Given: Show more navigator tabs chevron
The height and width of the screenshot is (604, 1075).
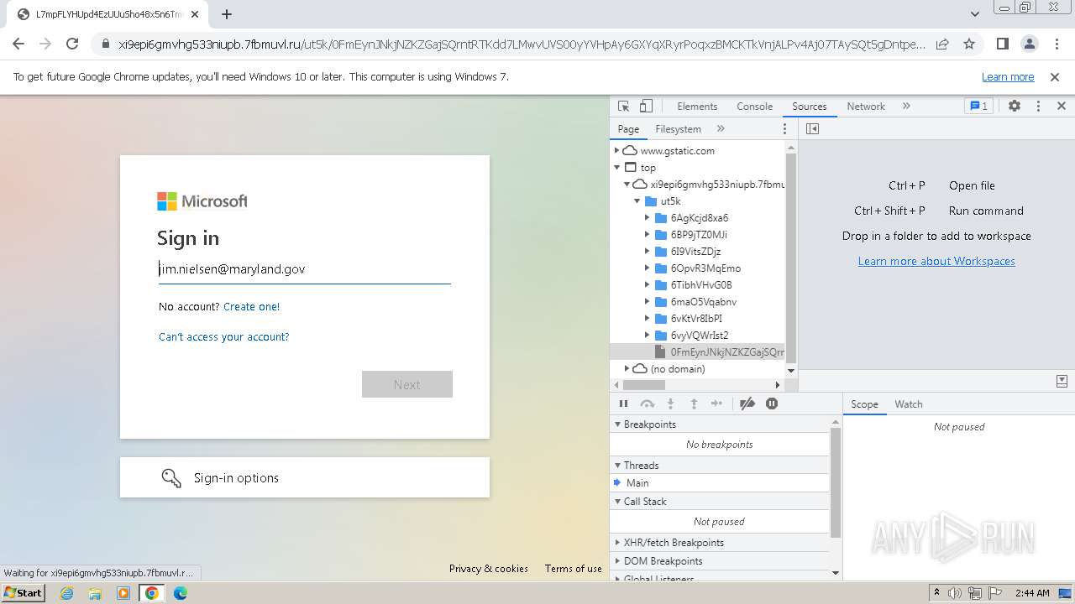Looking at the screenshot, I should [721, 129].
